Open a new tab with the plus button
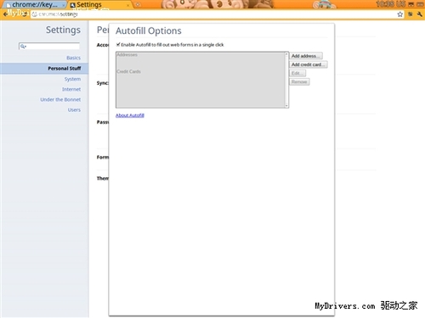This screenshot has width=425, height=318. tap(138, 5)
